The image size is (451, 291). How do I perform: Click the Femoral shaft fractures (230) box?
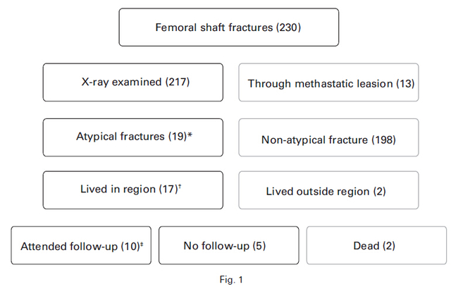coord(228,27)
